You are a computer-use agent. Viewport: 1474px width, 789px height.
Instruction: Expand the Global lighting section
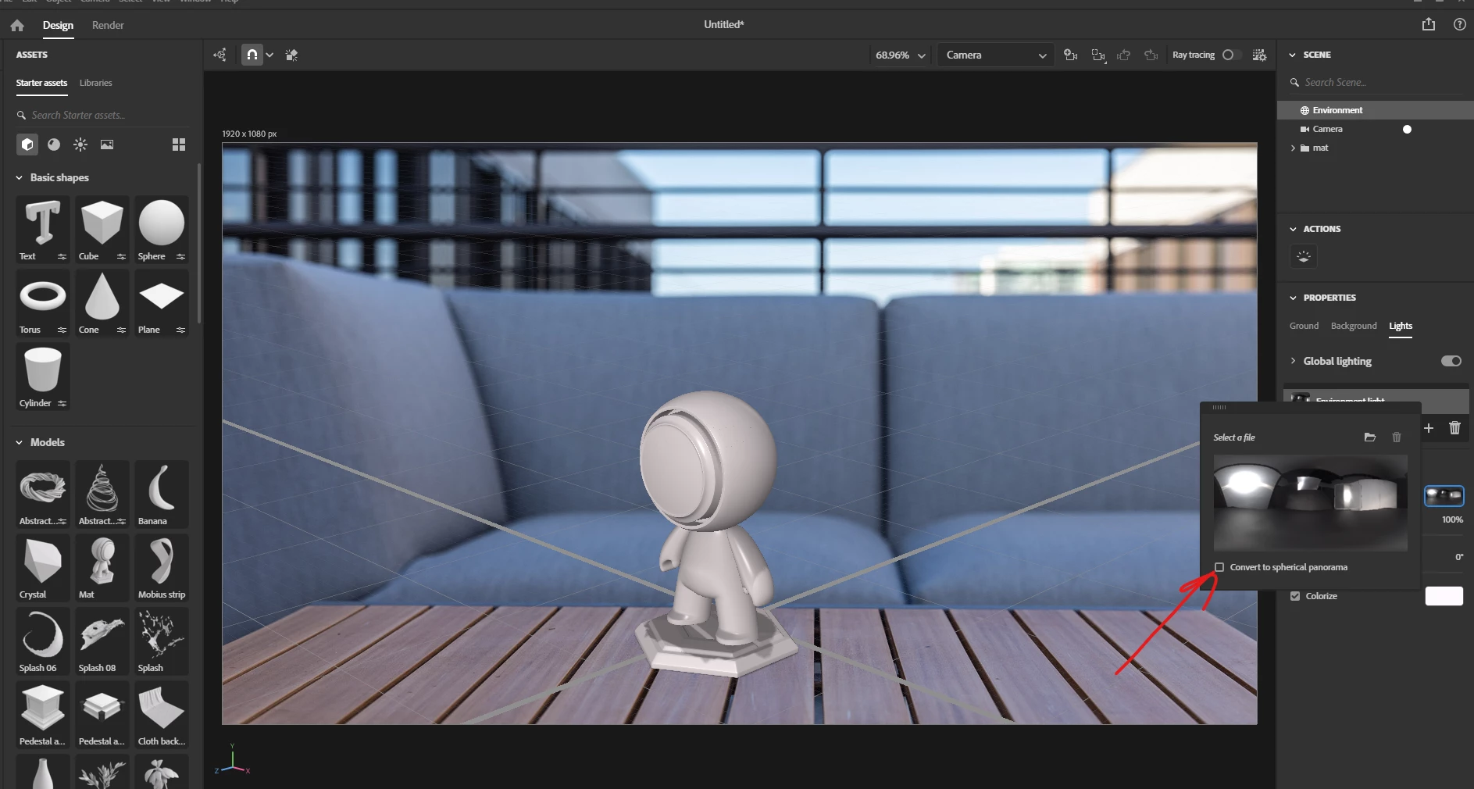tap(1294, 361)
